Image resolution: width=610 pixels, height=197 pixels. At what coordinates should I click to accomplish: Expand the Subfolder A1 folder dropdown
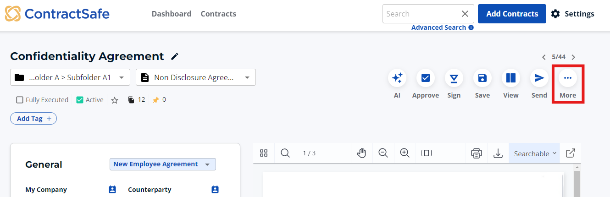click(x=70, y=77)
